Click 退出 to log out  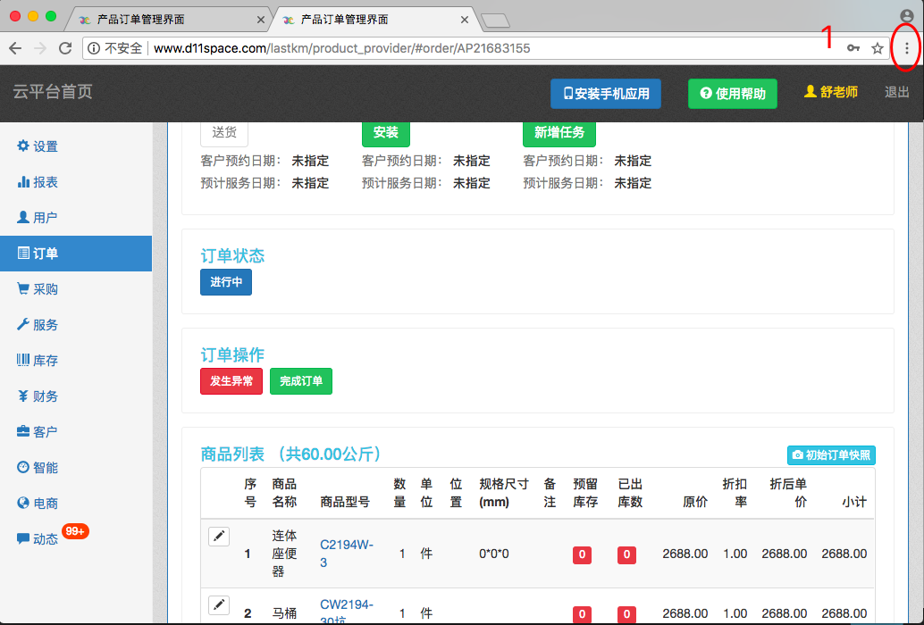(896, 92)
